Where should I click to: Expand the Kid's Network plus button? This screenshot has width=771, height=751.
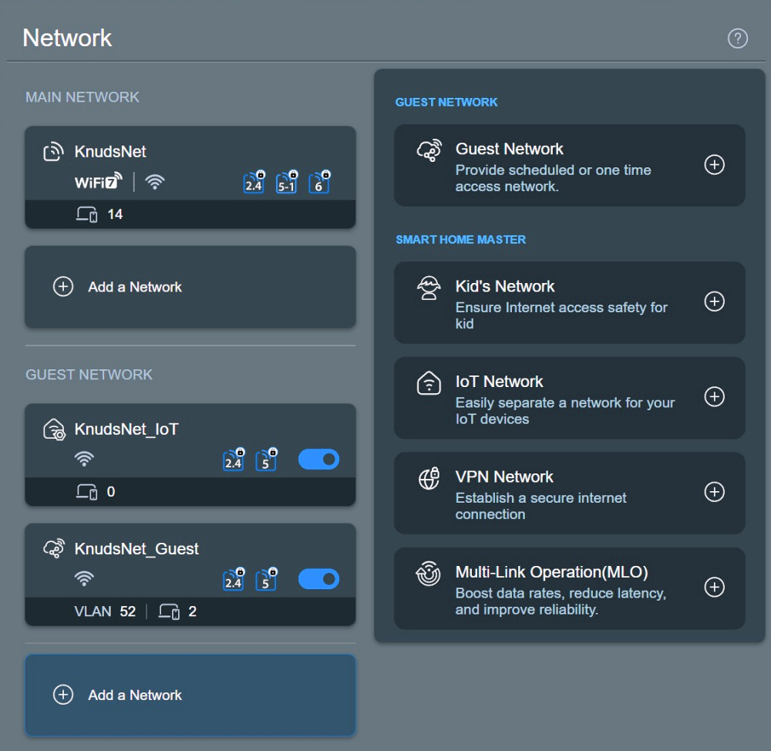click(x=715, y=301)
